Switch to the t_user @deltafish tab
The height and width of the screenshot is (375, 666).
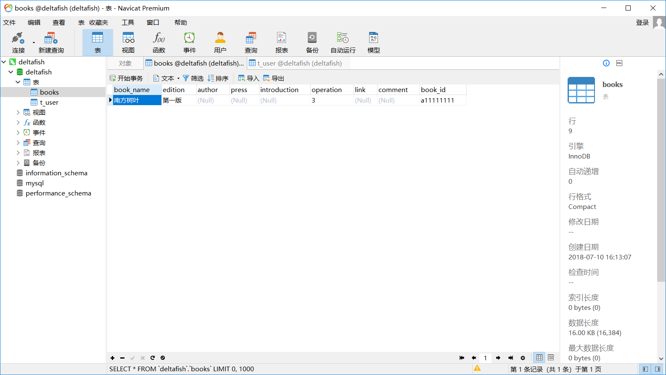point(299,63)
